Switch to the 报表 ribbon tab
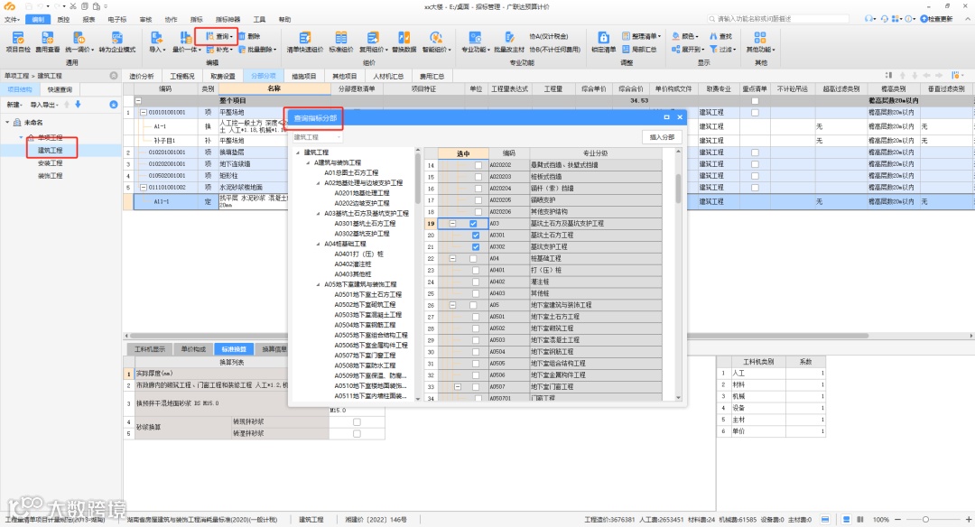975x527 pixels. [x=88, y=19]
